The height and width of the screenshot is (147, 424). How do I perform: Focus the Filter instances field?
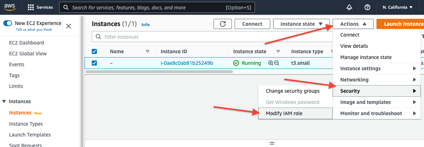tap(212, 37)
